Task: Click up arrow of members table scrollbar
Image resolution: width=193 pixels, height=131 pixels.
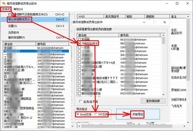Action: (x=188, y=17)
